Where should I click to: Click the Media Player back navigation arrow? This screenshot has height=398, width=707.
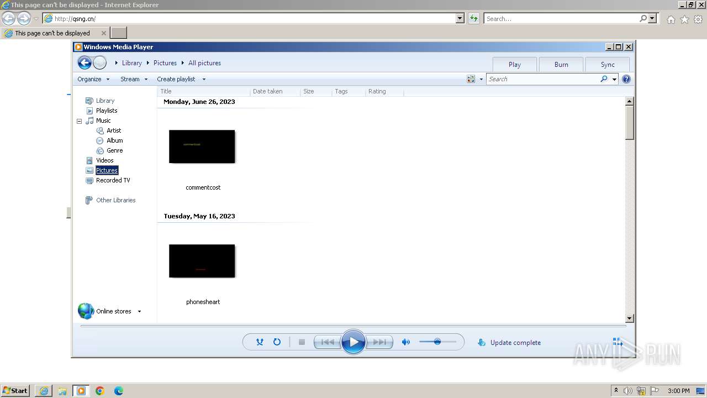pos(84,63)
